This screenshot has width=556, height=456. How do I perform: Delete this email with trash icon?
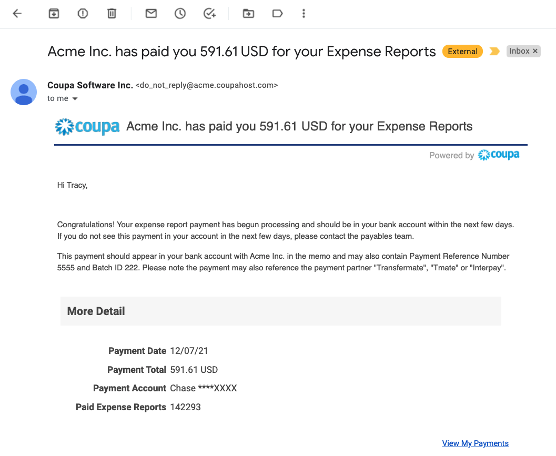point(112,14)
